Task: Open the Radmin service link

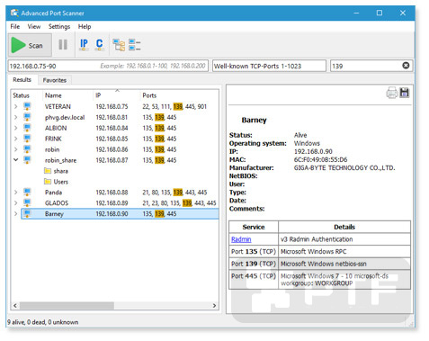Action: [241, 239]
